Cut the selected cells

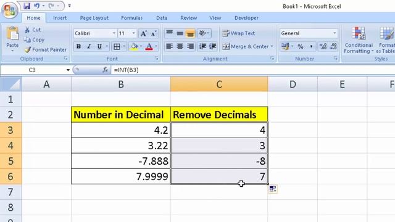(x=33, y=30)
